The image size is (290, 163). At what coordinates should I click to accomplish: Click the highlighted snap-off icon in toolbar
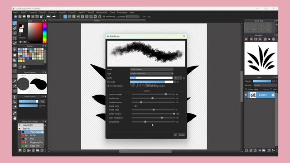coord(65,17)
